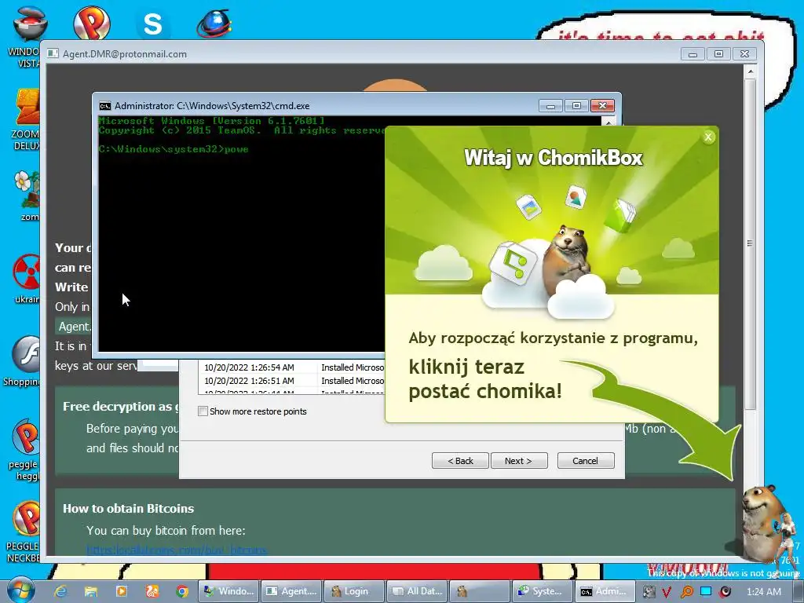
Task: Switch to the Login taskbar window
Action: [354, 591]
